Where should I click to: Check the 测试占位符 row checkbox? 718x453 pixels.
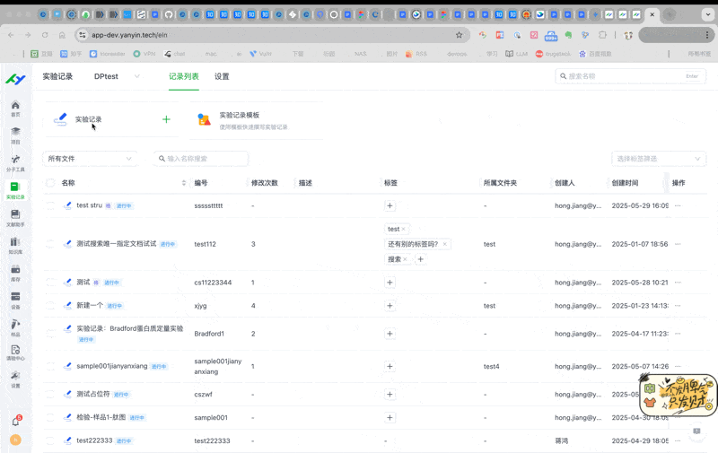(50, 394)
